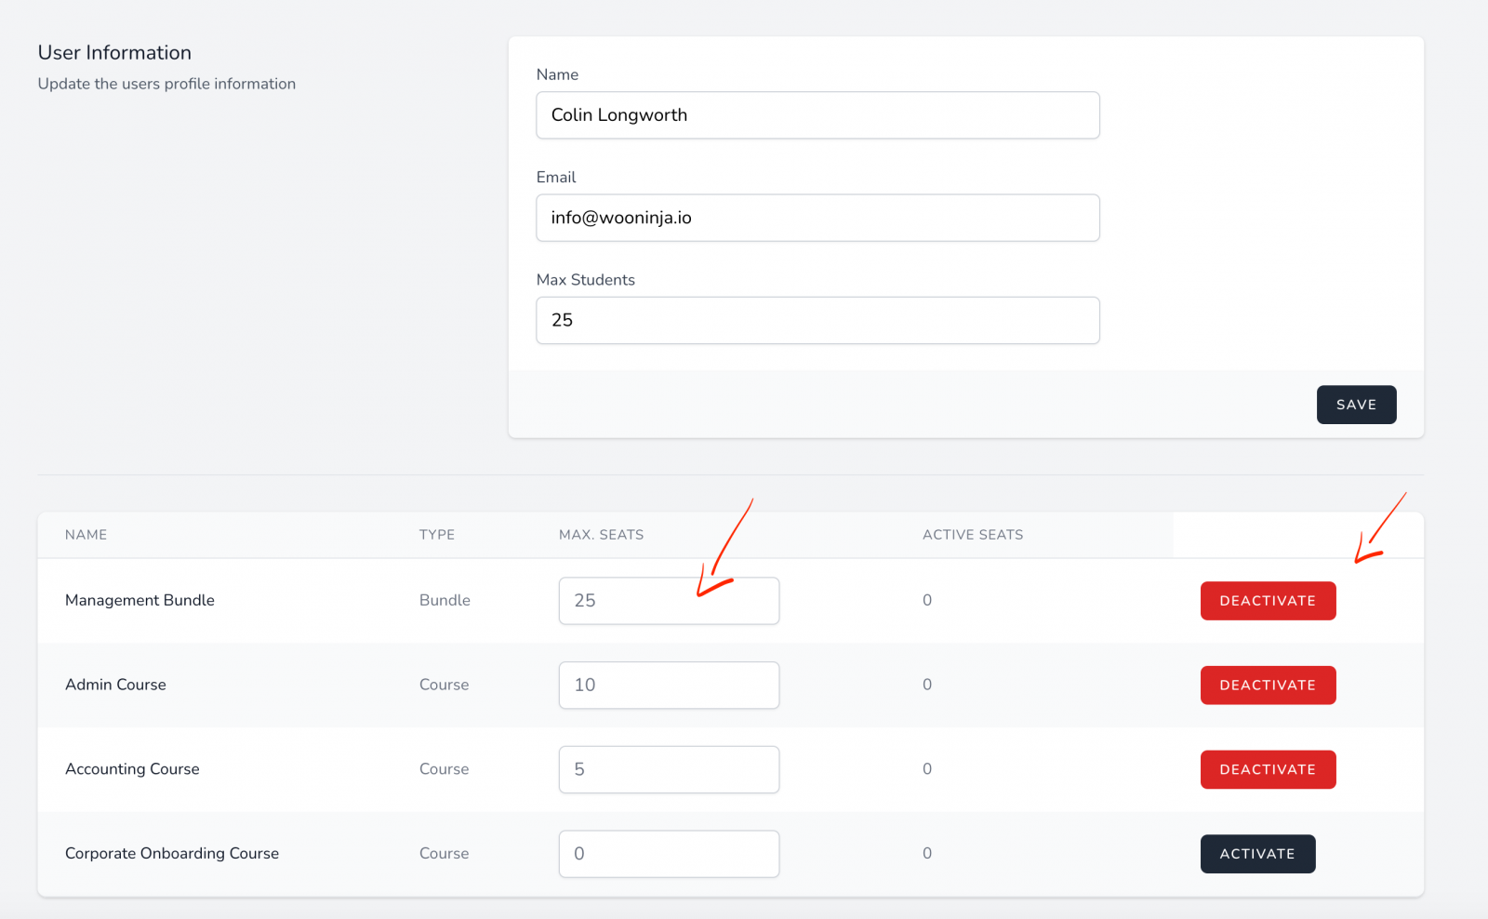Deactivate the Admin Course
The width and height of the screenshot is (1488, 919).
(1268, 686)
